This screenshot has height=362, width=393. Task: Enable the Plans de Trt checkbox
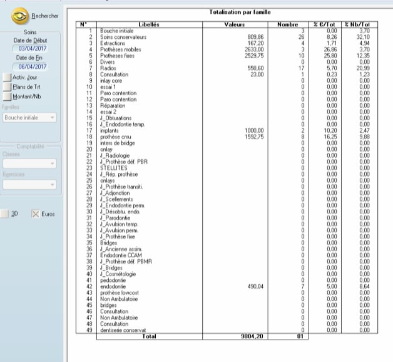tap(7, 87)
